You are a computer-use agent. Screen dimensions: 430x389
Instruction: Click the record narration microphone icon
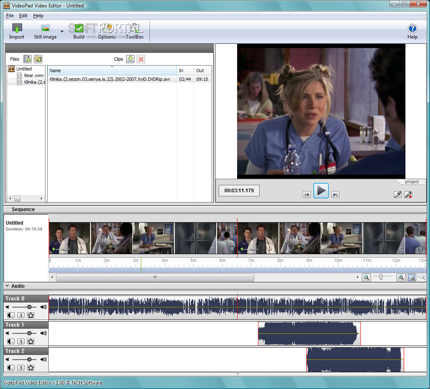coord(408,194)
